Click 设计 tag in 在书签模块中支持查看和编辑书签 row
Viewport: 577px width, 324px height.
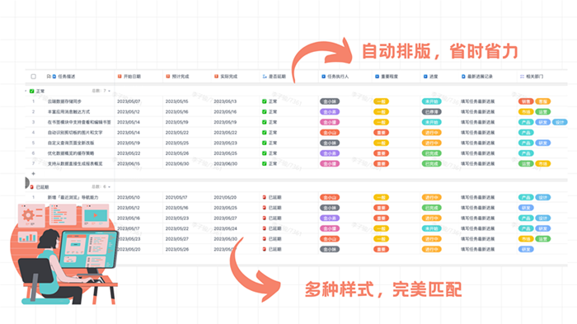[560, 122]
